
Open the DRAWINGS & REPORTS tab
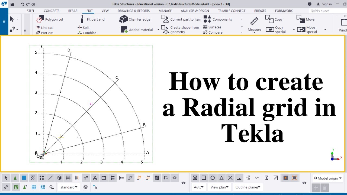[134, 11]
